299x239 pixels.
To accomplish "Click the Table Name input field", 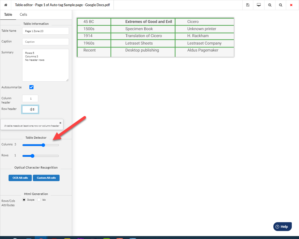I will 45,31.
